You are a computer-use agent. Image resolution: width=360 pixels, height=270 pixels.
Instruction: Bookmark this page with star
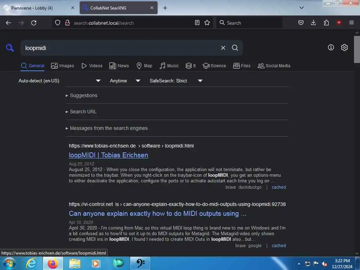coord(207,23)
